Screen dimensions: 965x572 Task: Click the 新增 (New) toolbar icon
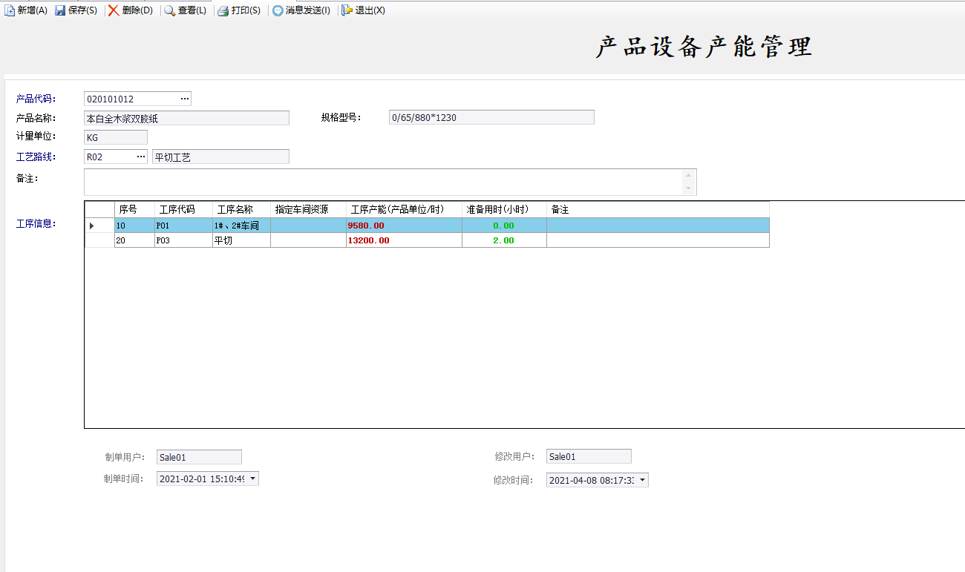(10, 10)
